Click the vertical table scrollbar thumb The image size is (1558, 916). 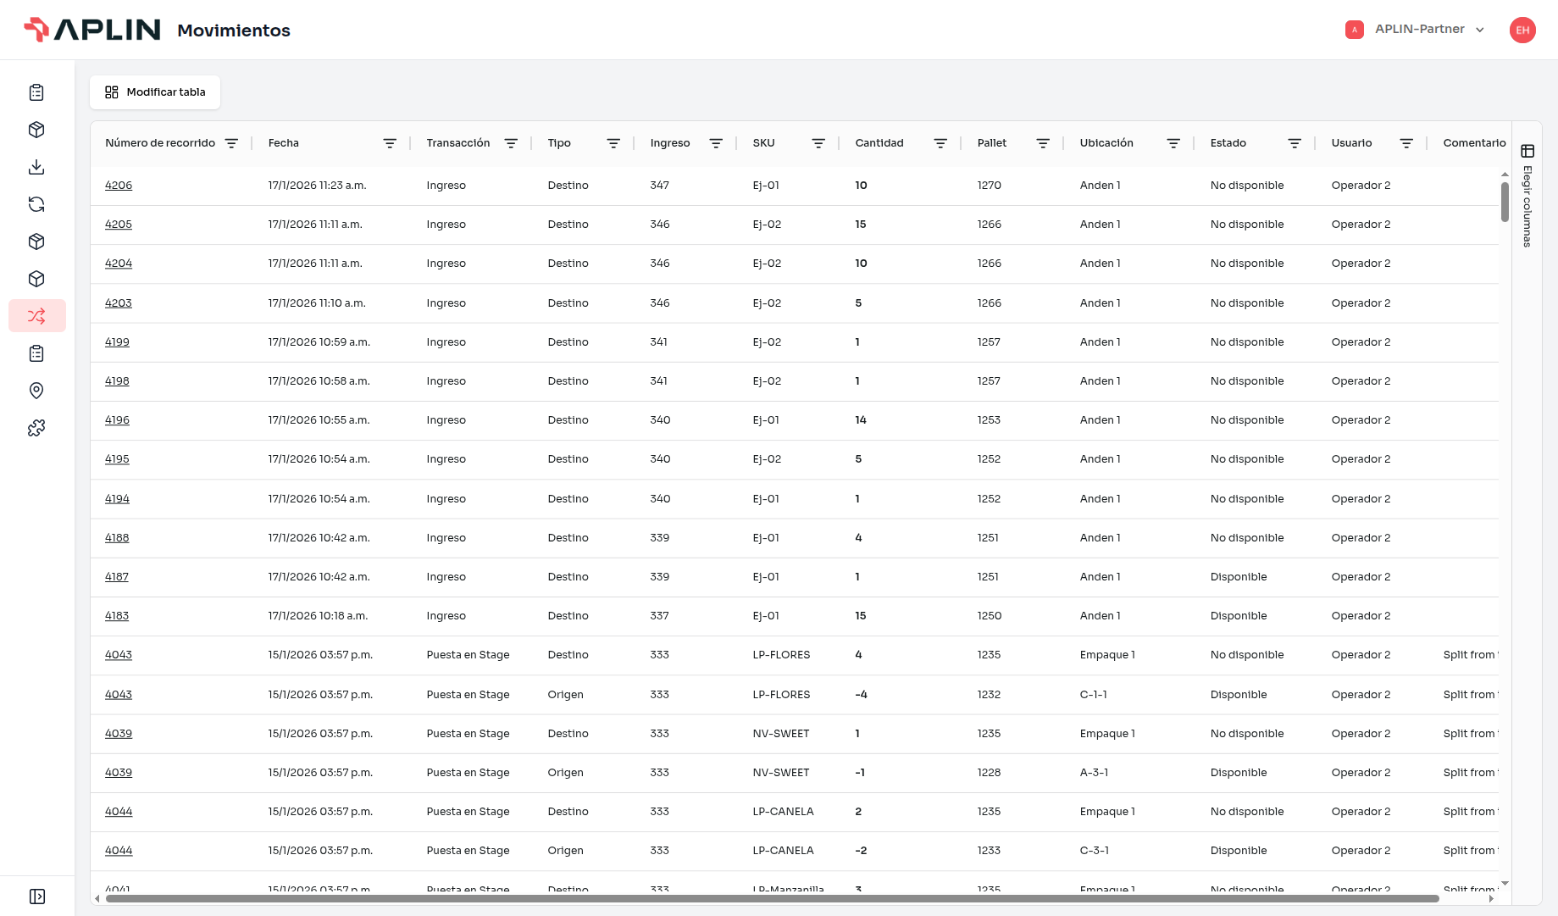[1505, 202]
